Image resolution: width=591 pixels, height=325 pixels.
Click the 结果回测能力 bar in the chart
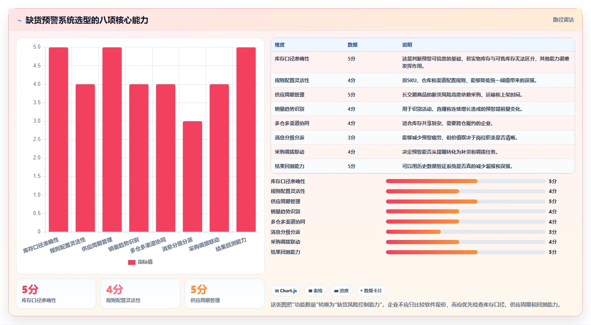click(x=246, y=139)
